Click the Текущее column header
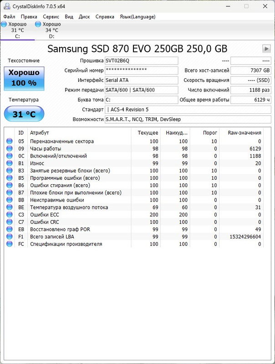The image size is (275, 364). point(146,133)
